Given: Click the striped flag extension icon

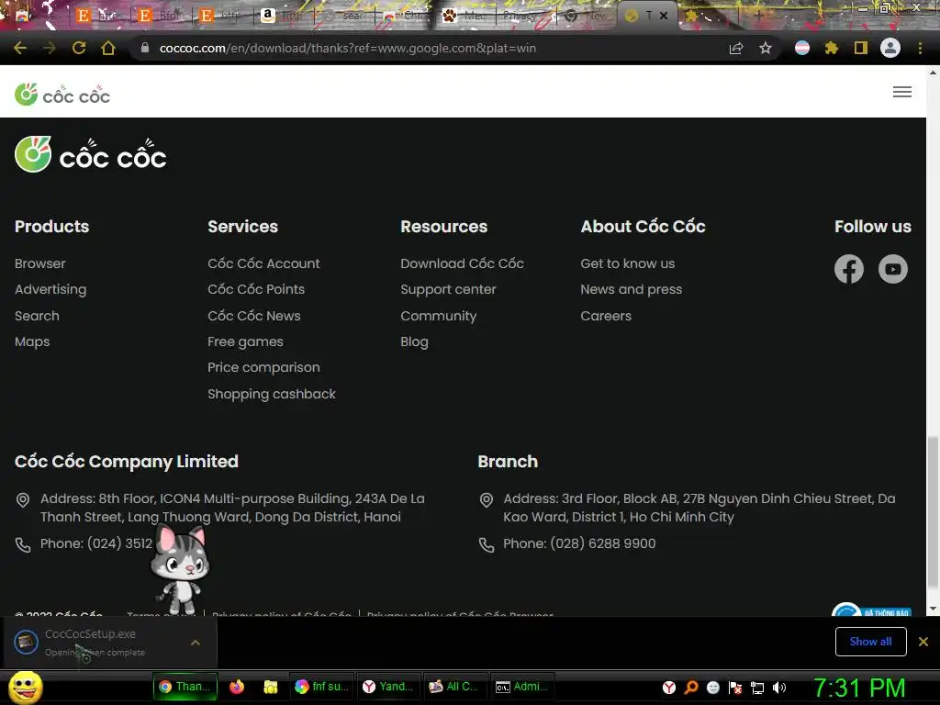Looking at the screenshot, I should 802,48.
